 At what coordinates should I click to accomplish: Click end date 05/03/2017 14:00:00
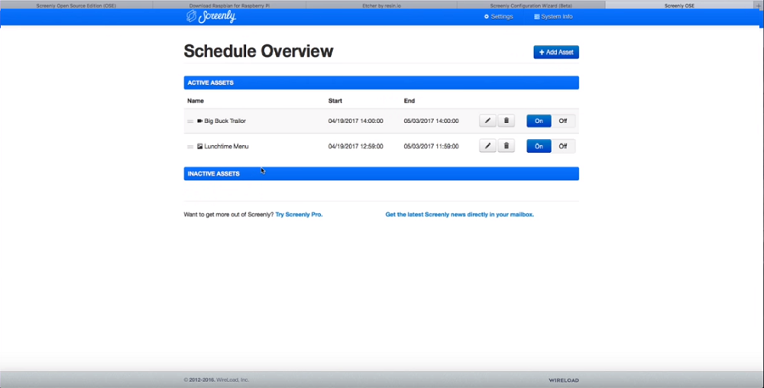tap(431, 121)
